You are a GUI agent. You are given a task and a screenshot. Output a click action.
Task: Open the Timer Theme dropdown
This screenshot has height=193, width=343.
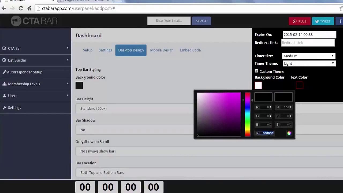point(309,64)
